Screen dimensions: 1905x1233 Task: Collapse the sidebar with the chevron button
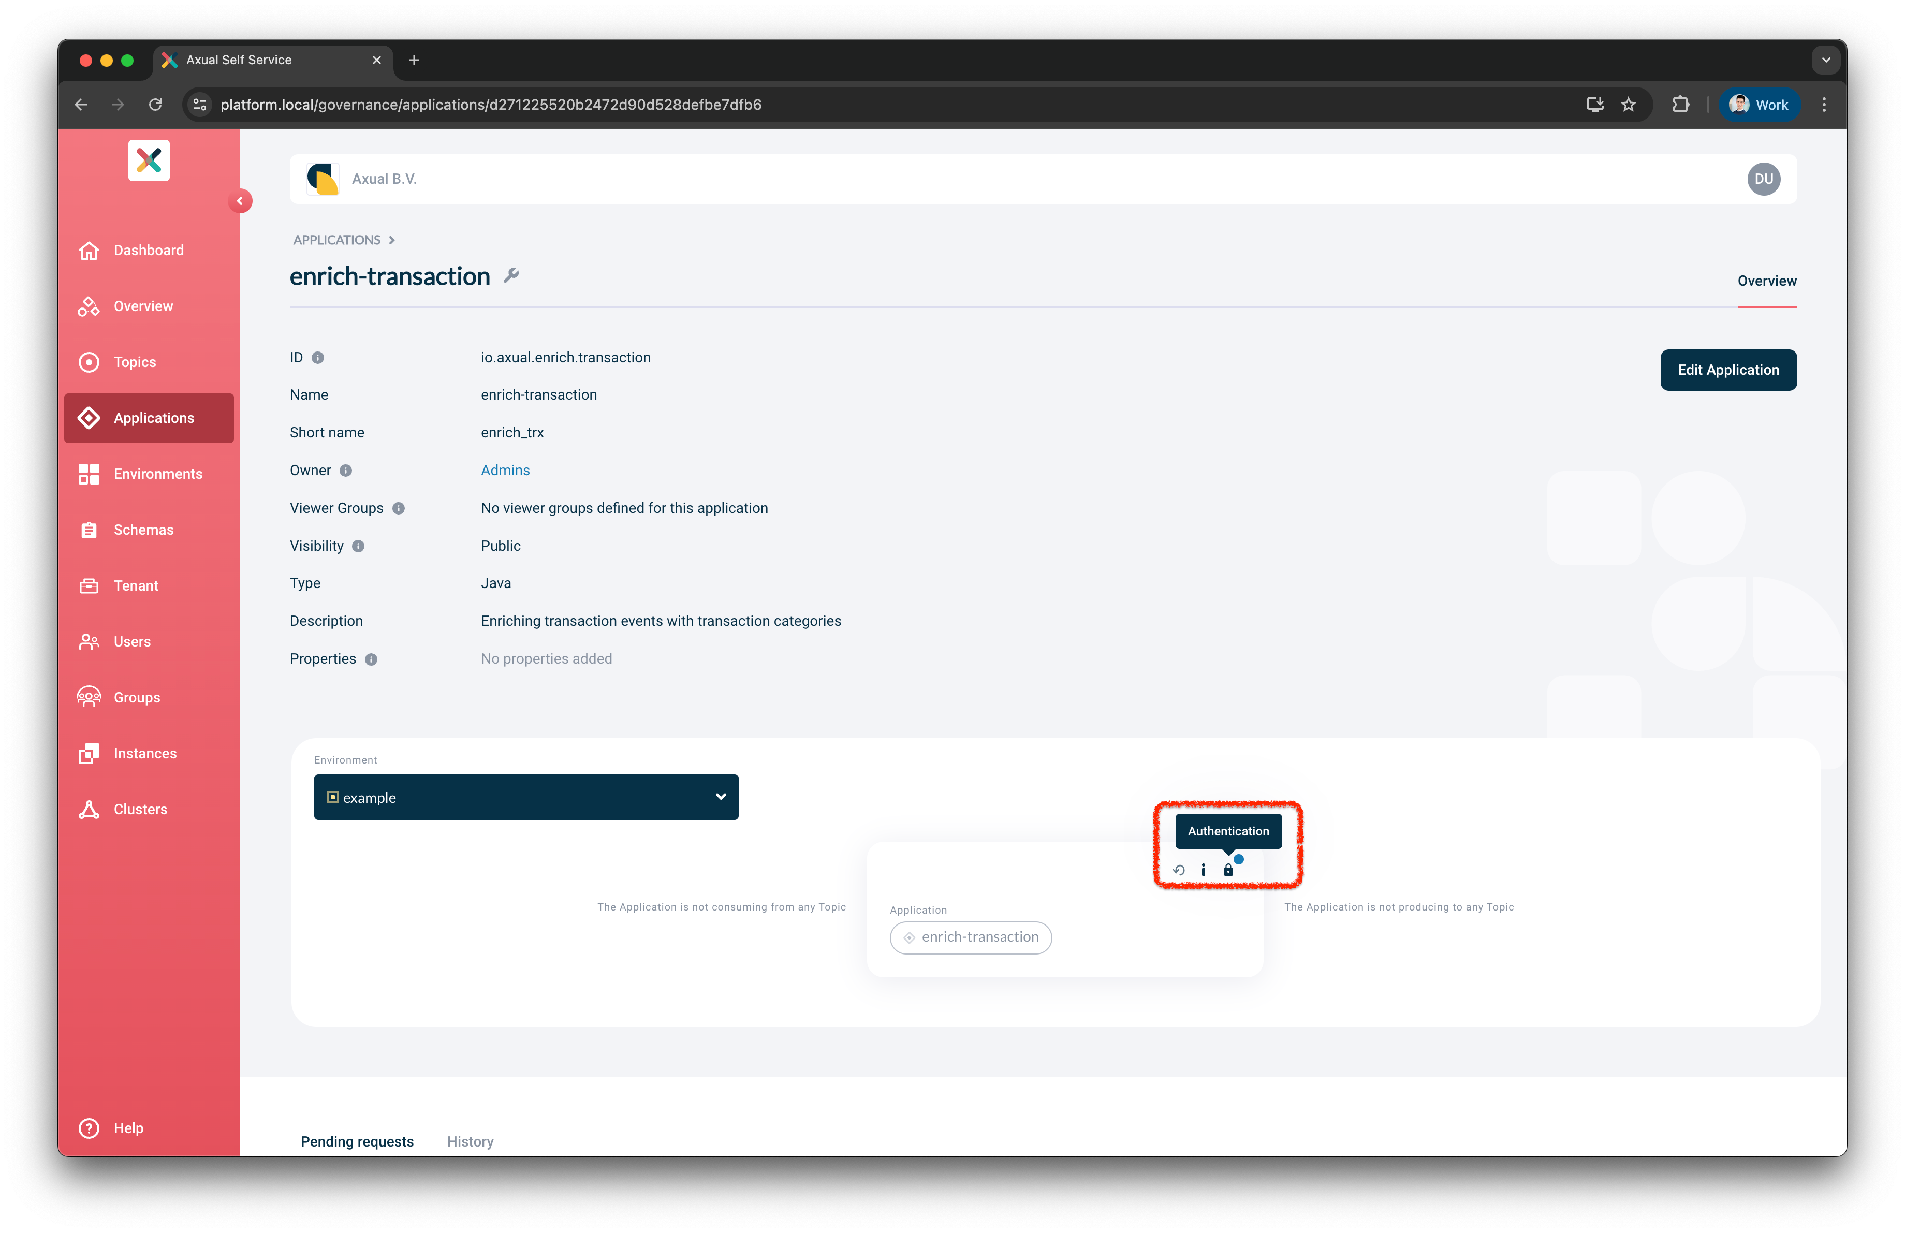(x=241, y=201)
